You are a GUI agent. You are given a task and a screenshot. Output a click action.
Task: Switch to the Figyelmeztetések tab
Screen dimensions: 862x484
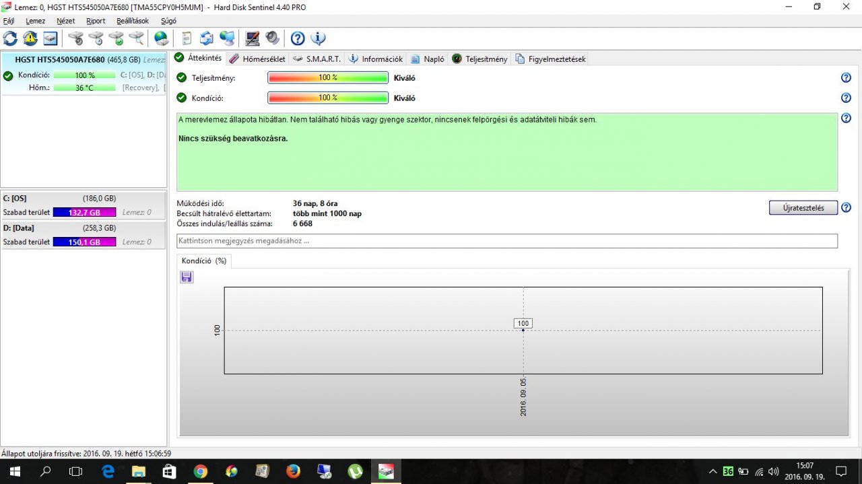coord(550,59)
